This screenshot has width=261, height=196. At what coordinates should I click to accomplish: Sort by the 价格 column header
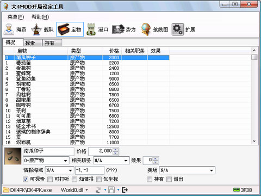112,51
